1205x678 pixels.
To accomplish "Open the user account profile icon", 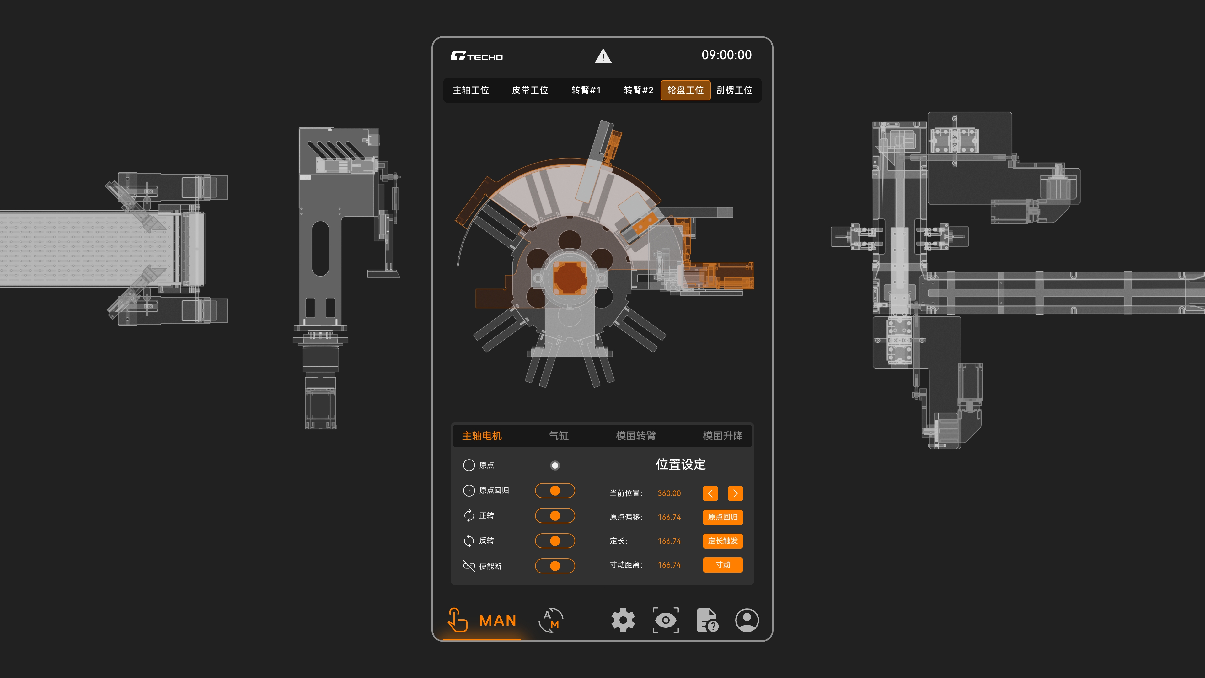I will point(747,620).
